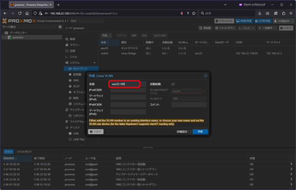Image resolution: width=296 pixels, height=190 pixels.
Task: Select the vmbr0 Linux Bridge row
Action: [x=197, y=54]
